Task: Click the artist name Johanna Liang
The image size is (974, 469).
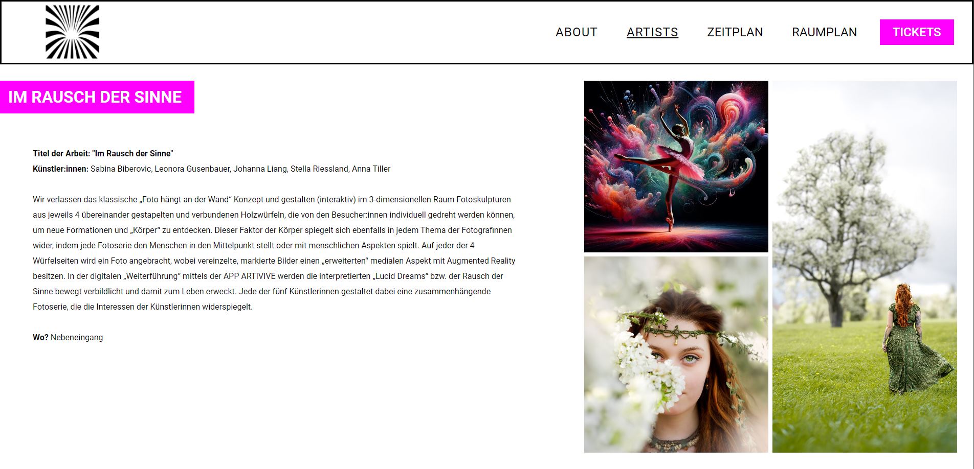Action: tap(261, 169)
